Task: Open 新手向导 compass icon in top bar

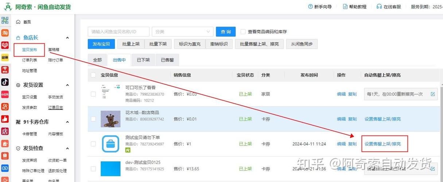Action: point(310,7)
